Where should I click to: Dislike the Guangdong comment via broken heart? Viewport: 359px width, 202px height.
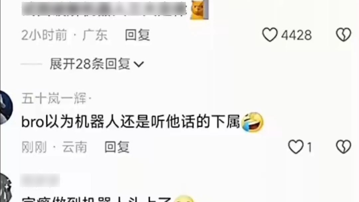(343, 35)
